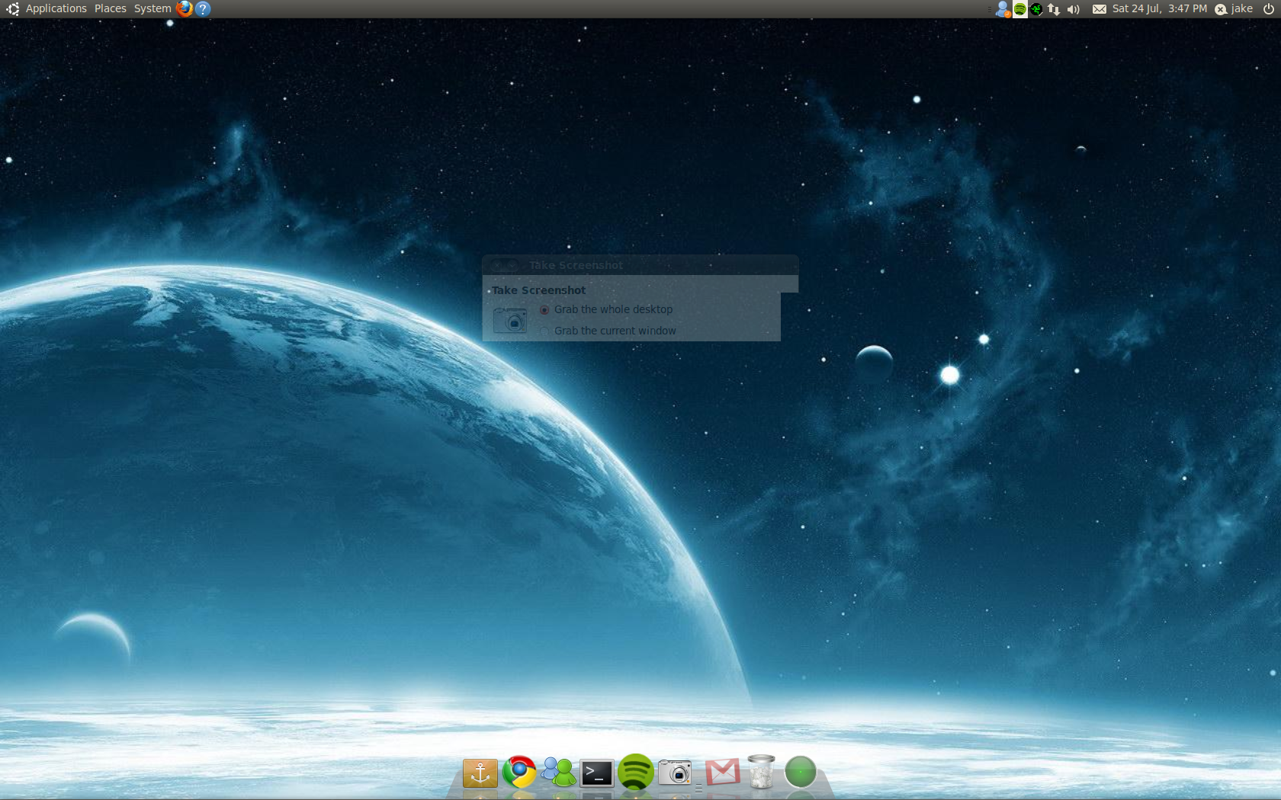1281x800 pixels.
Task: Launch Google Chrome from the dock
Action: point(519,772)
